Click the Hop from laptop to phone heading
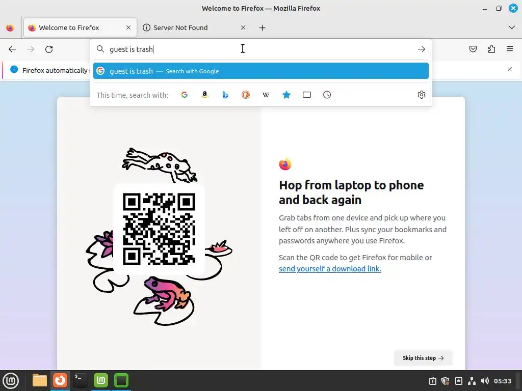Screen dimensions: 522x391 [351, 192]
